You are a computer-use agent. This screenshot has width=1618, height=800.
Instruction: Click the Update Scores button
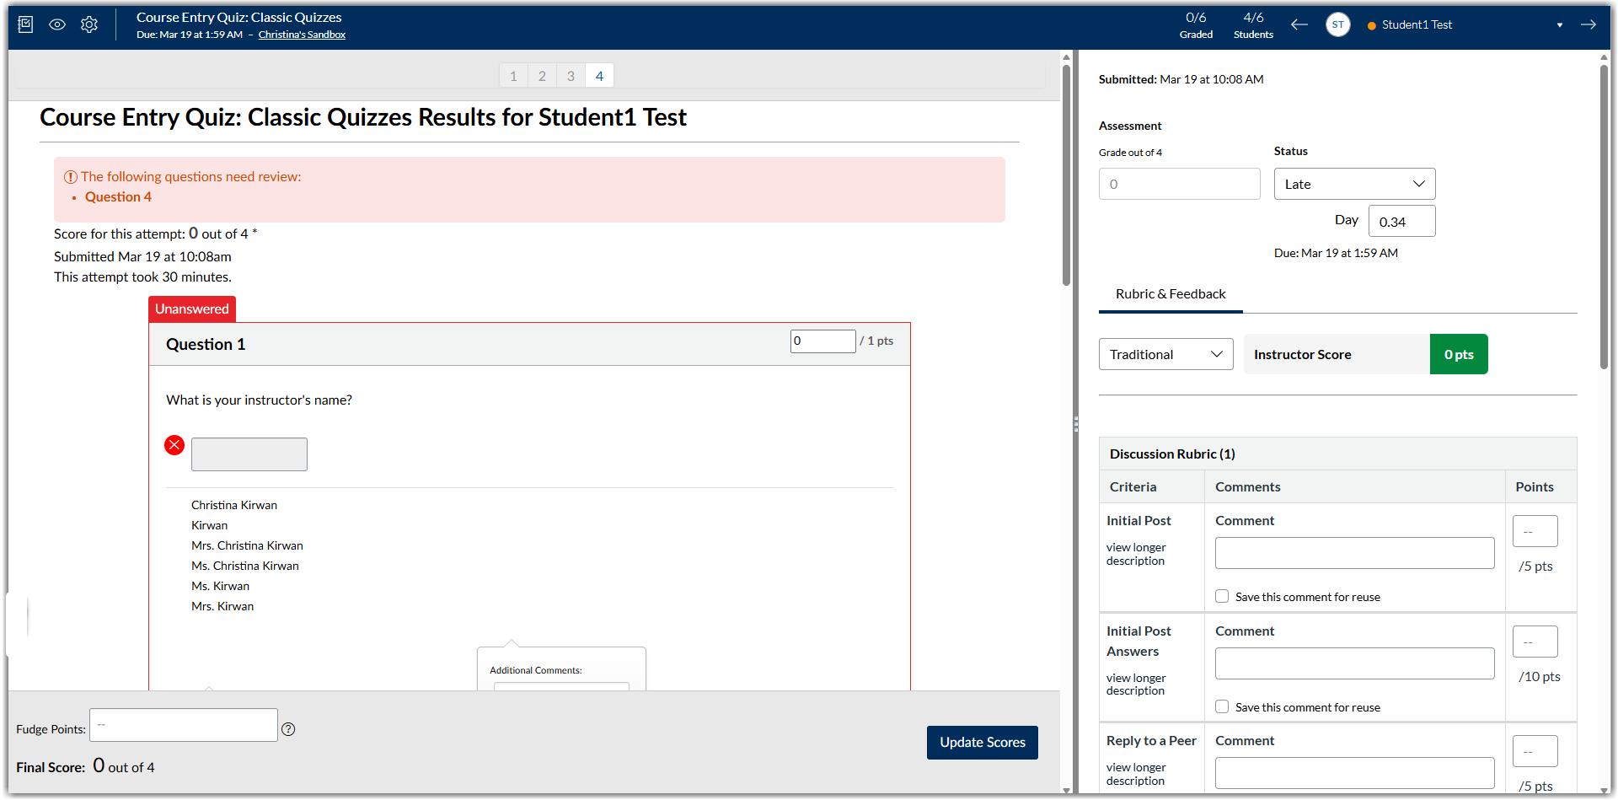[982, 743]
